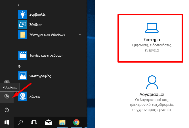The width and height of the screenshot is (189, 128).
Task: Open the Συμβουλές (Tips) app icon
Action: point(23,14)
